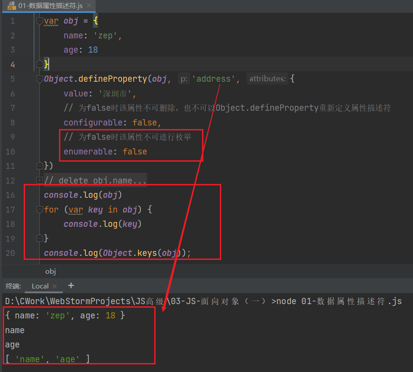Click the value '深圳市' string
413x372 pixels.
coord(115,94)
